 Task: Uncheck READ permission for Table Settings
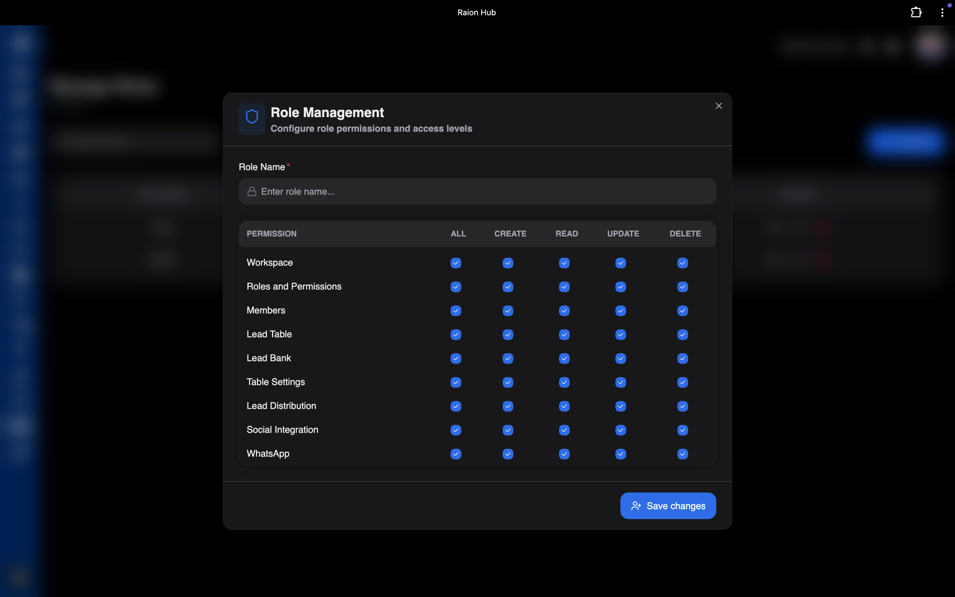[564, 382]
